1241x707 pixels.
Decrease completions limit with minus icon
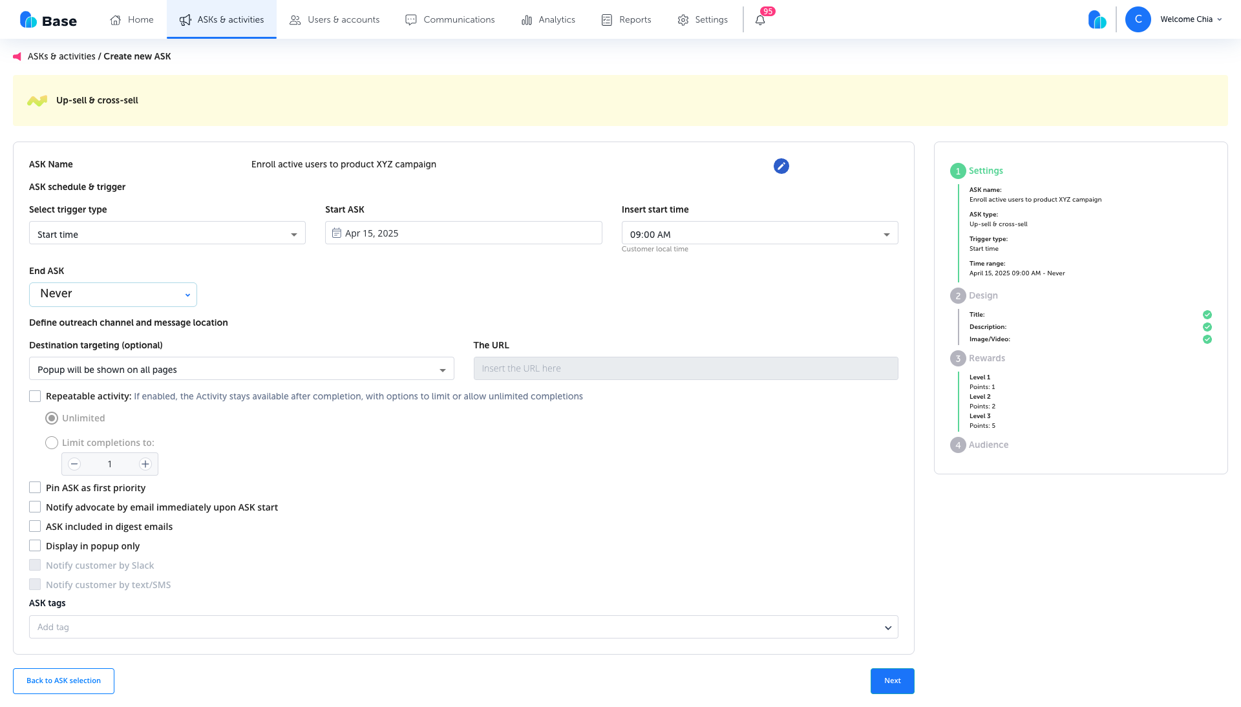pyautogui.click(x=74, y=464)
